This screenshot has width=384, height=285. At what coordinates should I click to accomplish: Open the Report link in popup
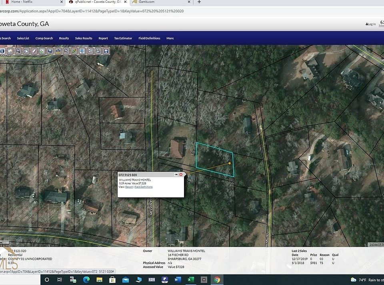[x=129, y=187]
